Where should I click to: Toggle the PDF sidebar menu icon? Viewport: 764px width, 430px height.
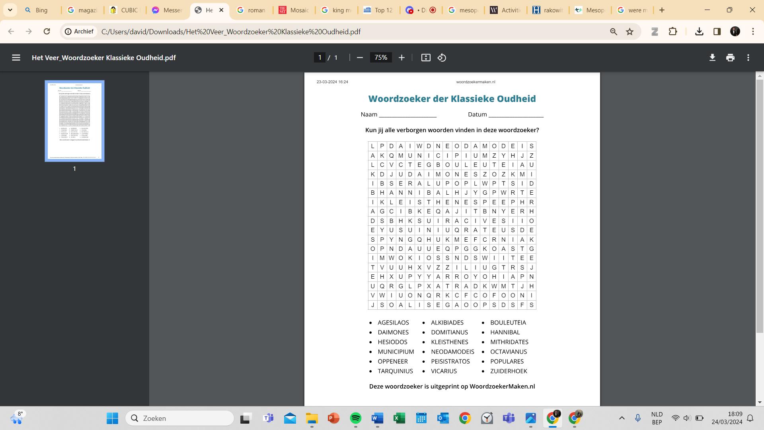(x=16, y=58)
